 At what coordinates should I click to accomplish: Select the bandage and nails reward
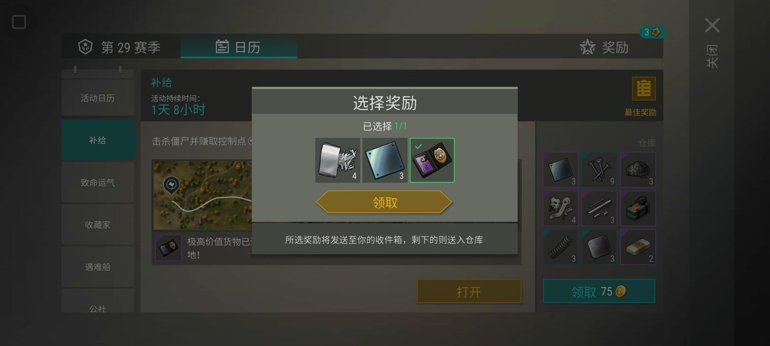[338, 160]
